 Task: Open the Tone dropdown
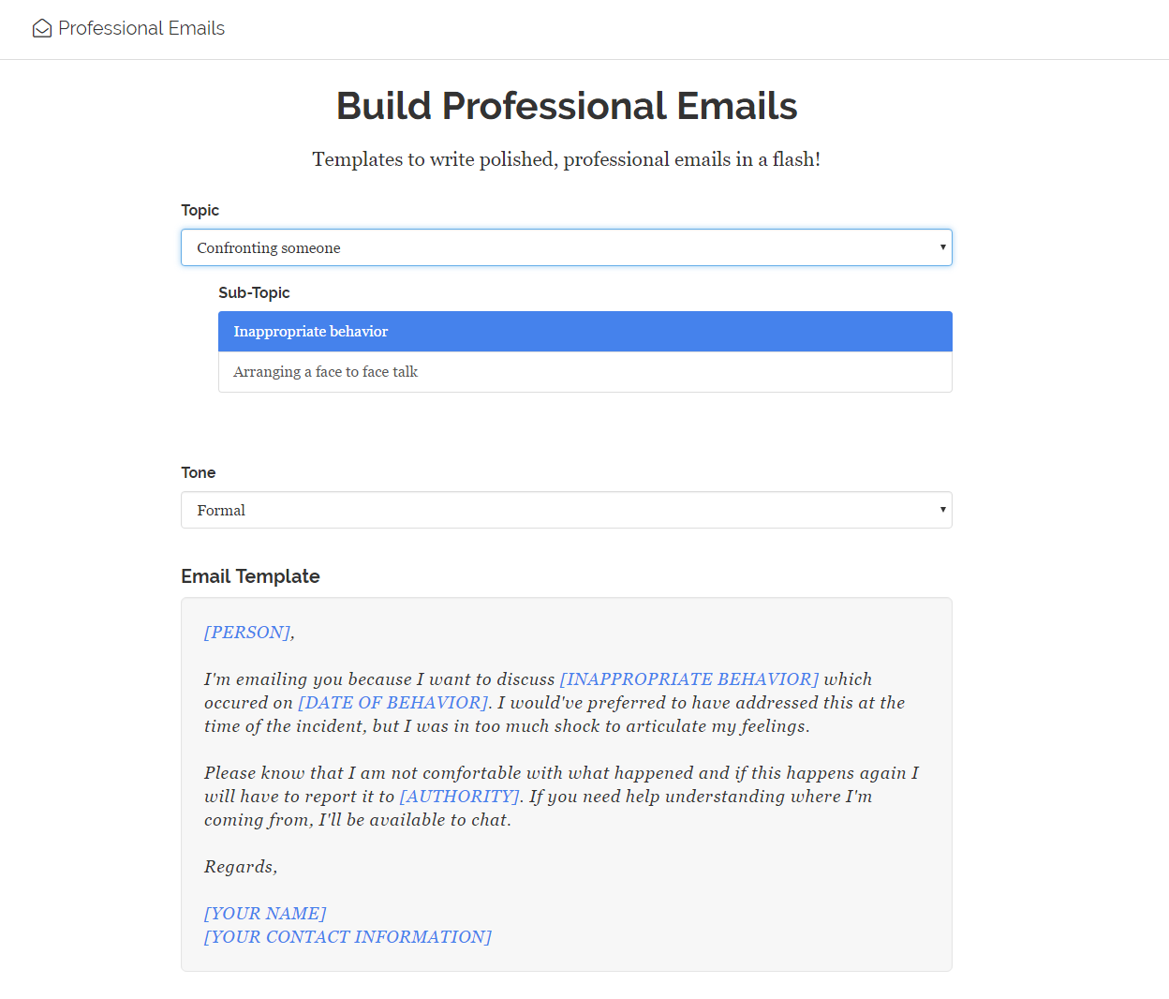tap(567, 510)
